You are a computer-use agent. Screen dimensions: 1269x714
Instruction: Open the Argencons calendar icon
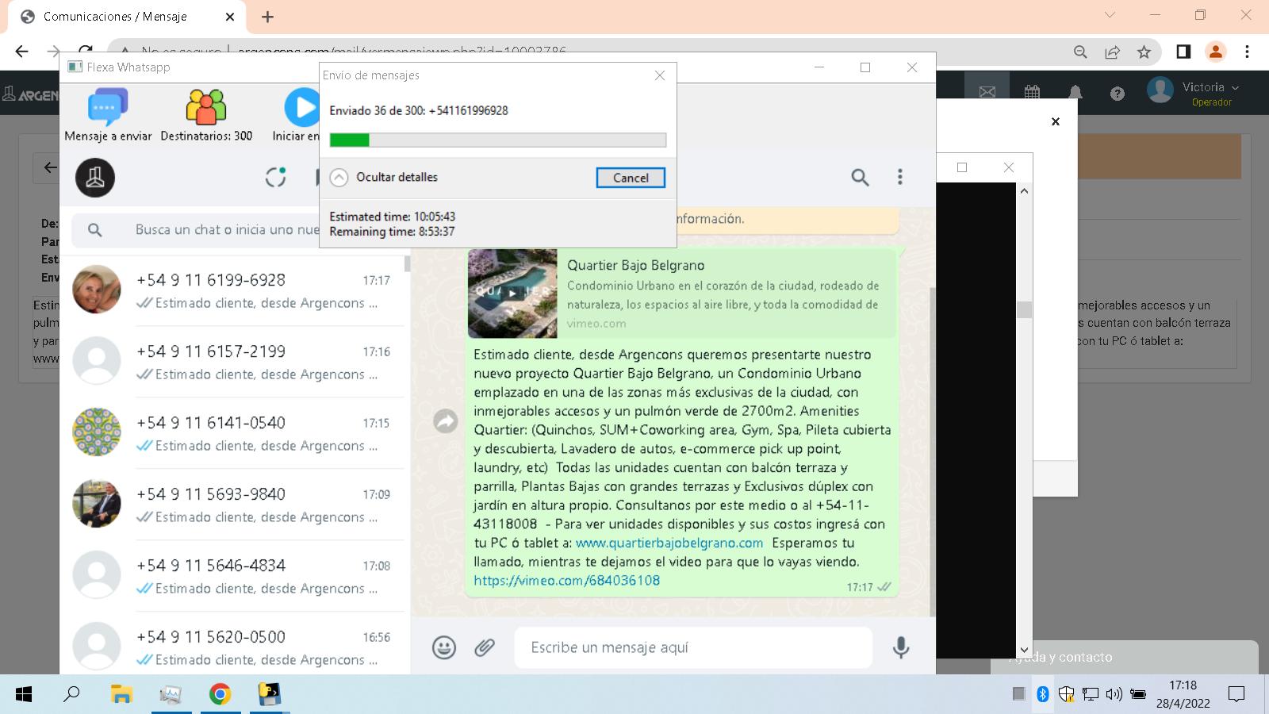(1032, 92)
